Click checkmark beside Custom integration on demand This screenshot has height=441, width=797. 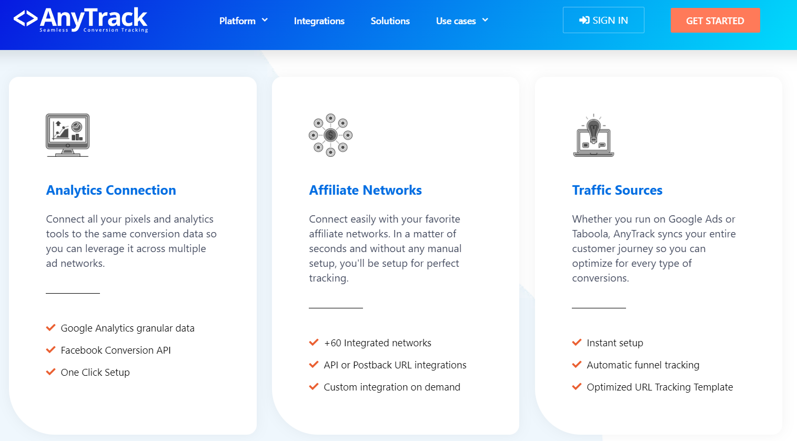click(x=314, y=387)
